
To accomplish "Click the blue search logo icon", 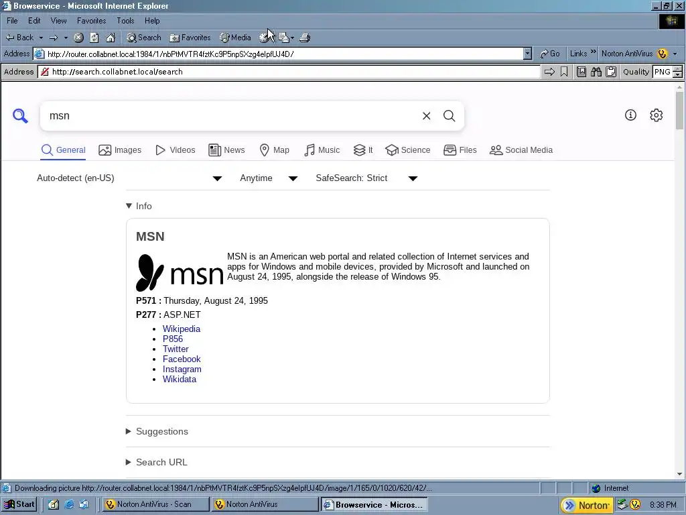I will click(20, 116).
